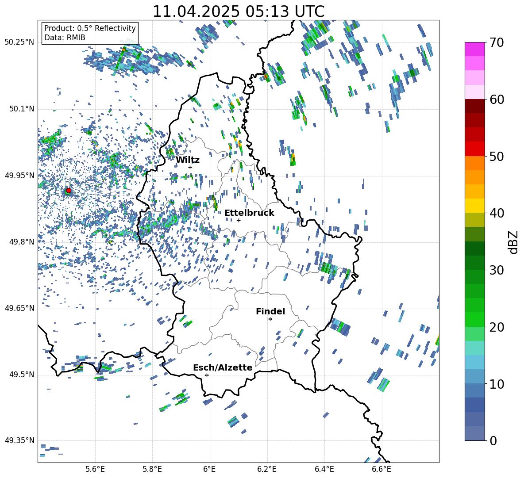
Task: Click the 0 colorbar tick label
Action: tap(493, 440)
